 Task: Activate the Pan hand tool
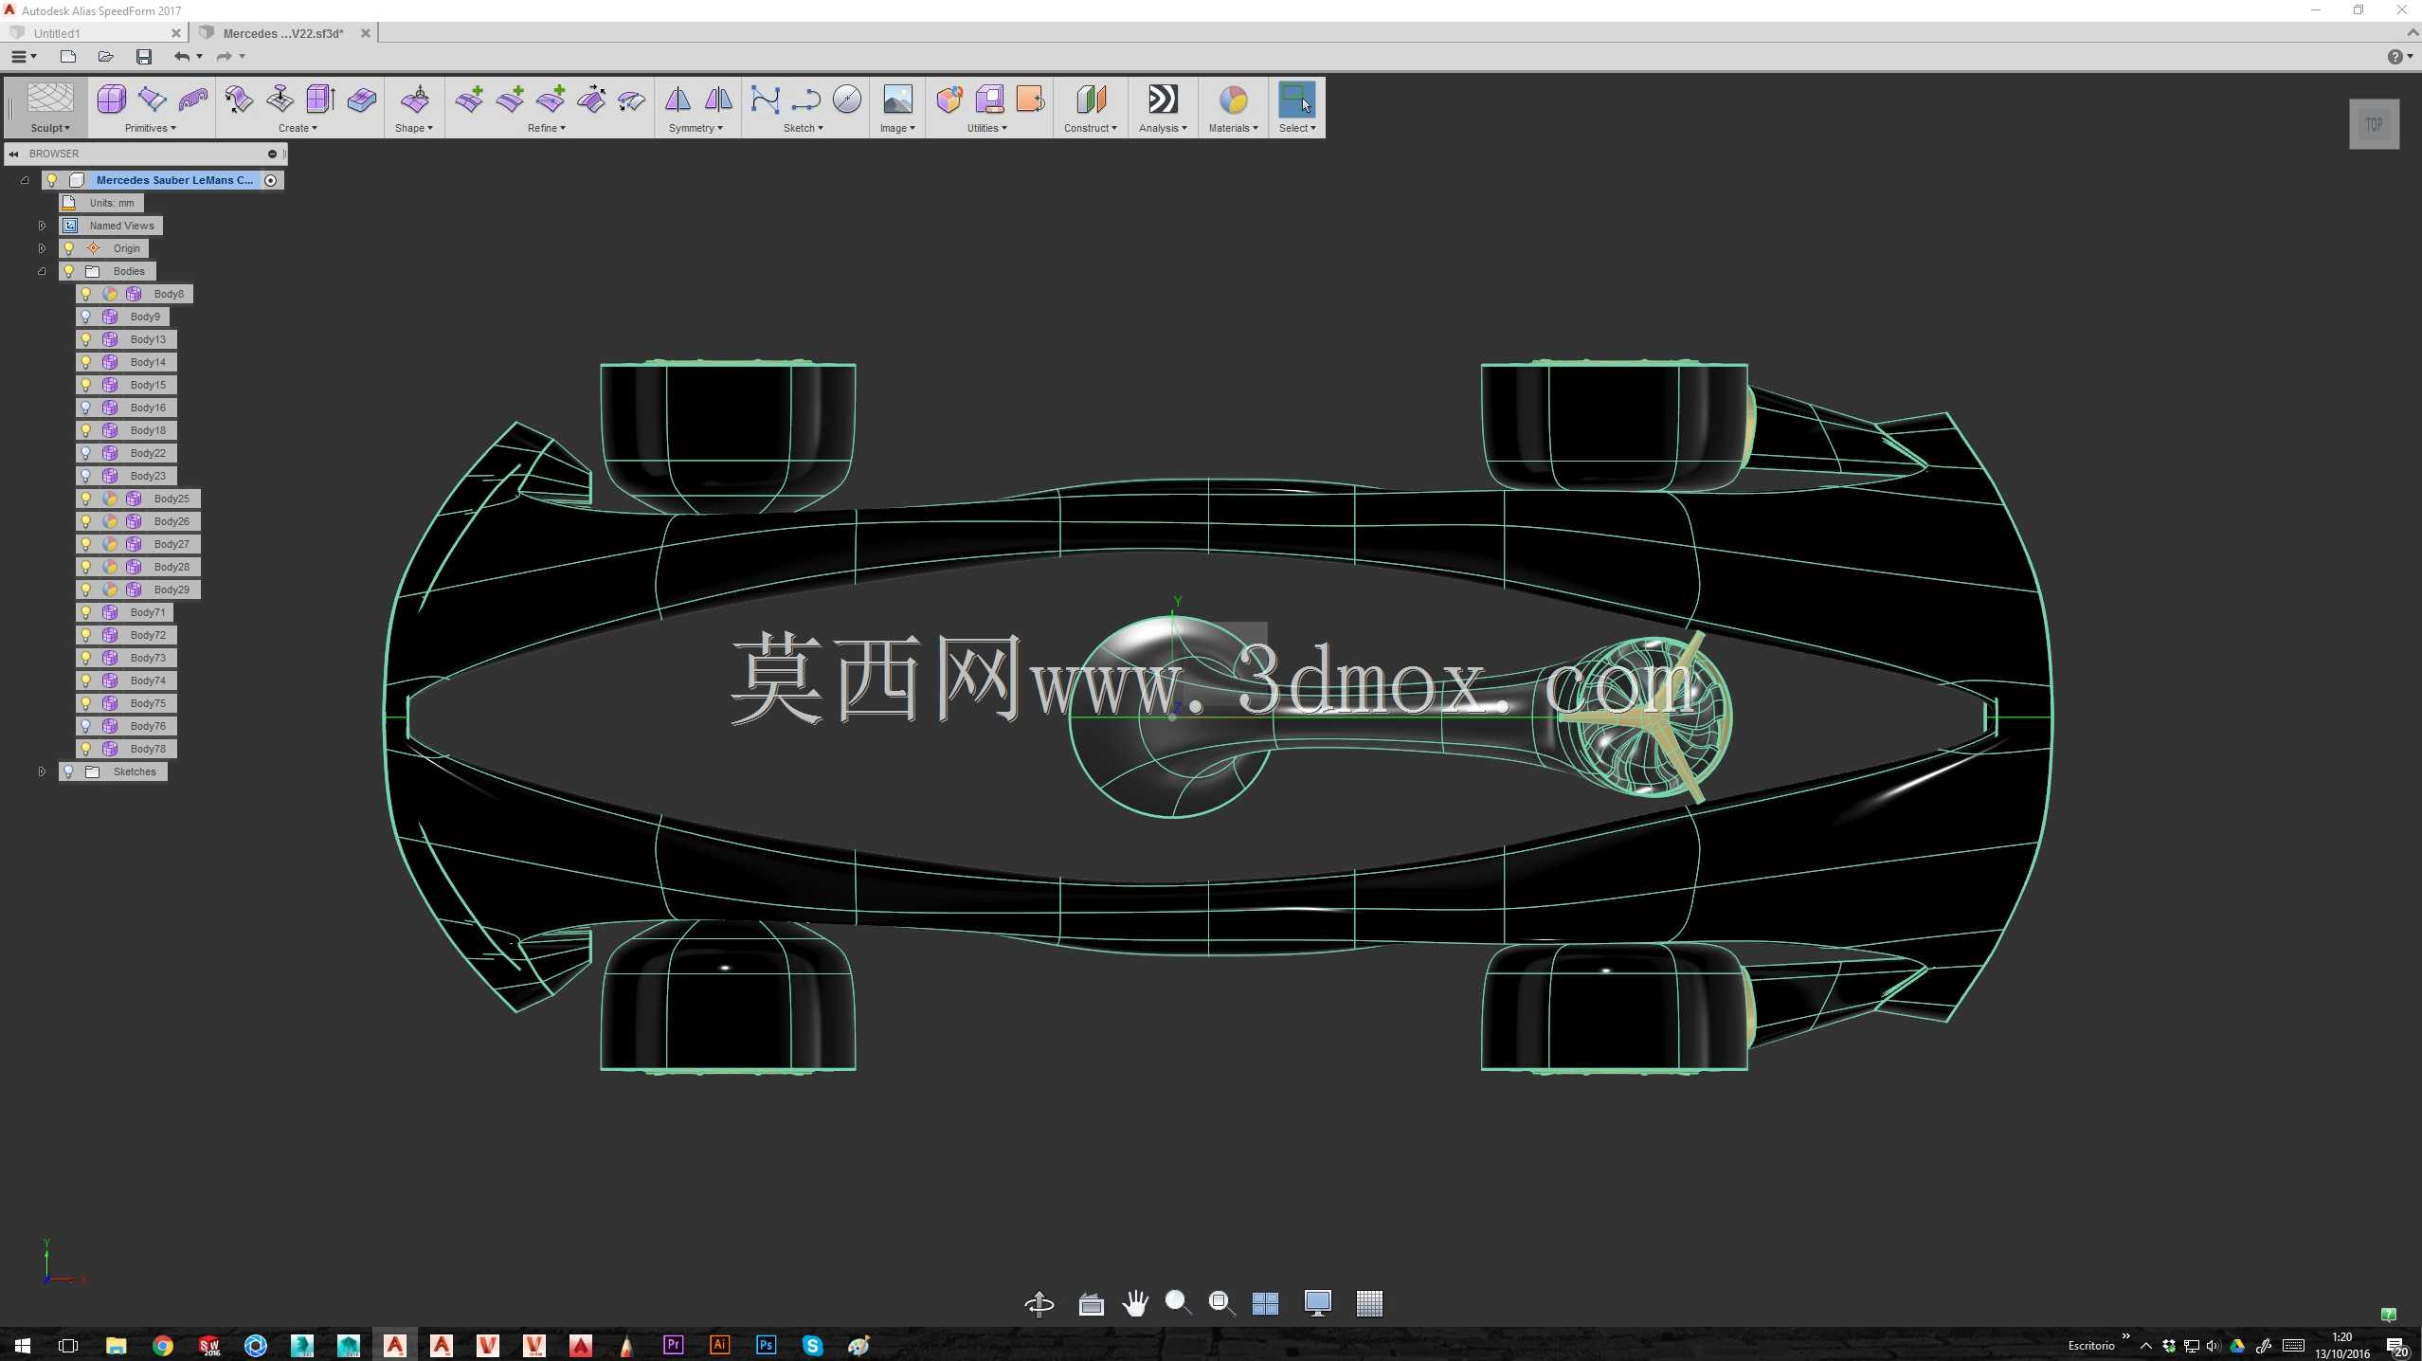coord(1134,1304)
